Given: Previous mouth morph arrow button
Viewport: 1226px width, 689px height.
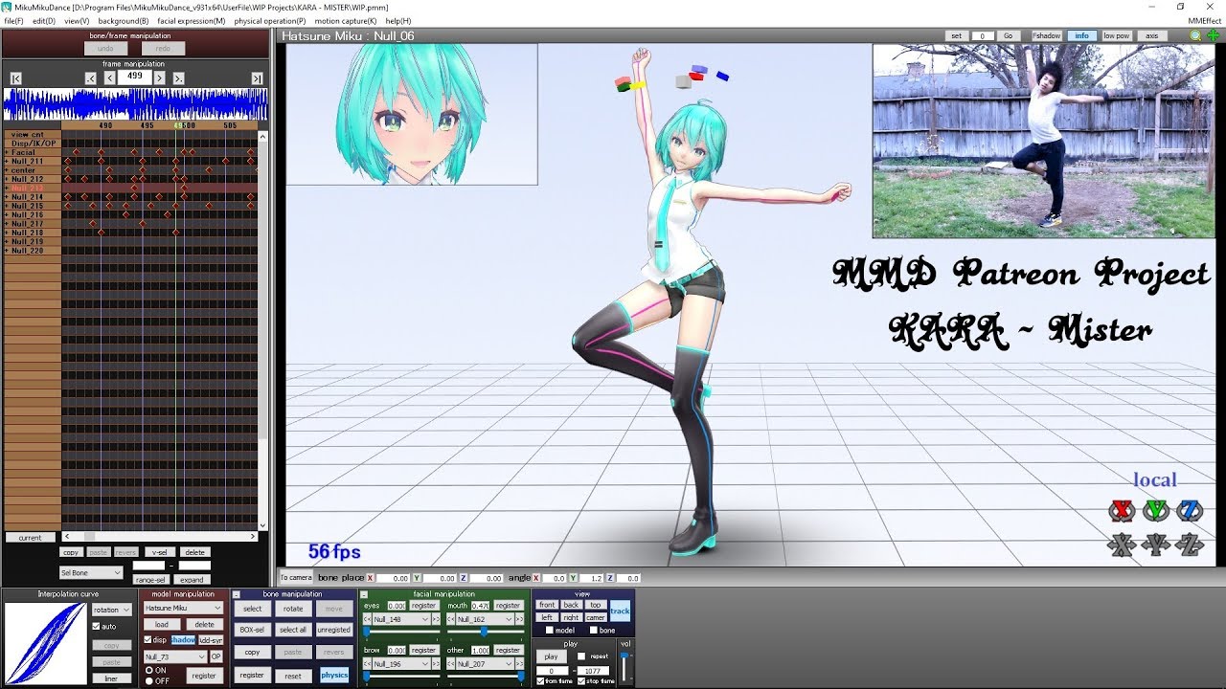Looking at the screenshot, I should click(451, 619).
